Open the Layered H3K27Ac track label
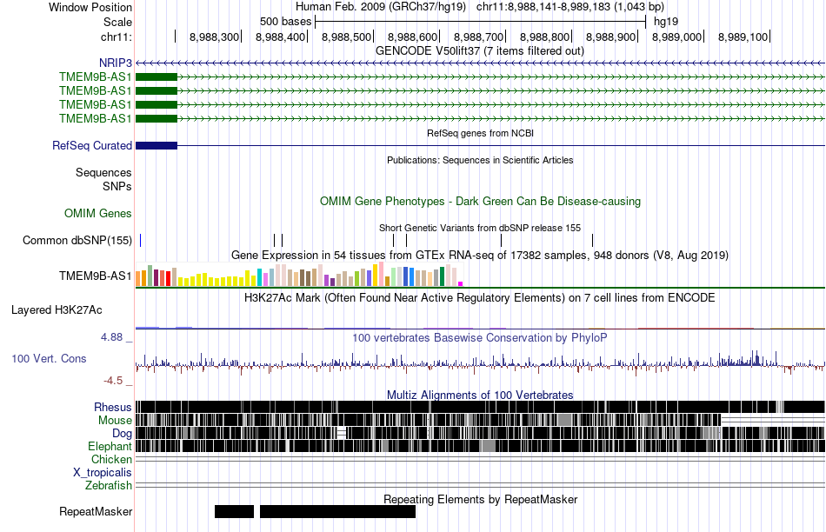 (x=57, y=309)
